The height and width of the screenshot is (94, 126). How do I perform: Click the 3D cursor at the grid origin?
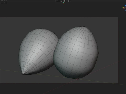(77, 79)
